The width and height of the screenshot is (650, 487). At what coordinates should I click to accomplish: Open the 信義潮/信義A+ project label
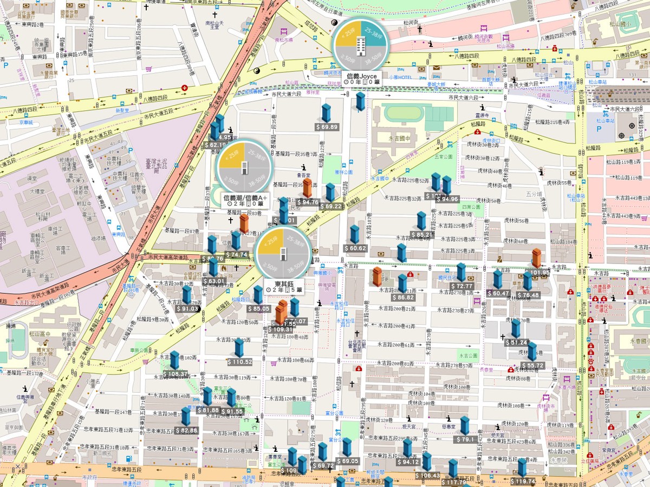click(245, 201)
